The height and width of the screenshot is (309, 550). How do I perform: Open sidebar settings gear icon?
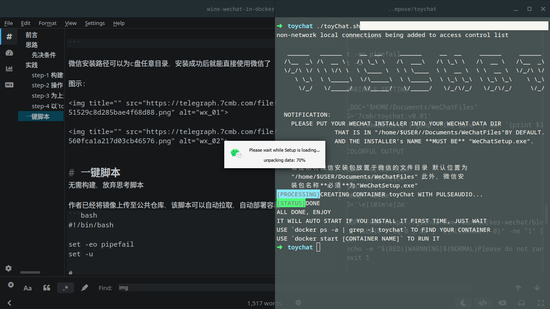click(x=8, y=268)
